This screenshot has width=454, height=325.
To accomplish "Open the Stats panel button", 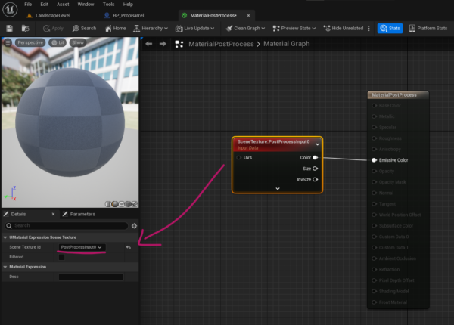I will click(x=390, y=28).
